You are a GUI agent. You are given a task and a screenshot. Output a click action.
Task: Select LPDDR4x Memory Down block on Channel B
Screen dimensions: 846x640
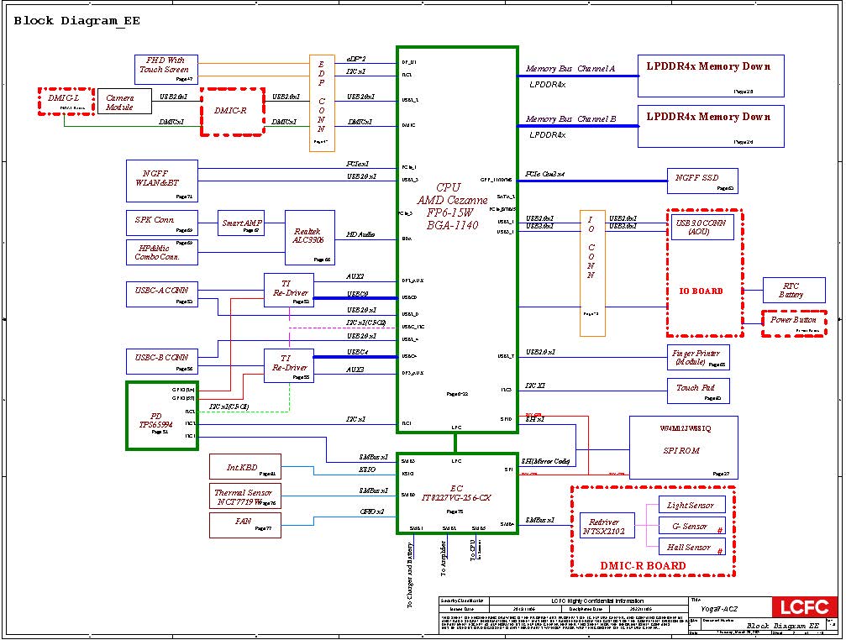pyautogui.click(x=711, y=126)
